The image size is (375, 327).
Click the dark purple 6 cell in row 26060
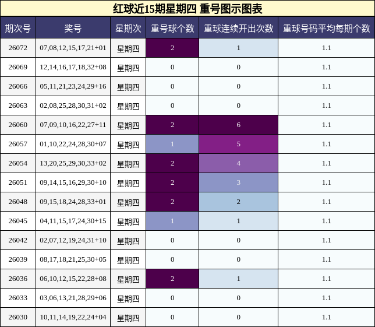[x=238, y=125]
